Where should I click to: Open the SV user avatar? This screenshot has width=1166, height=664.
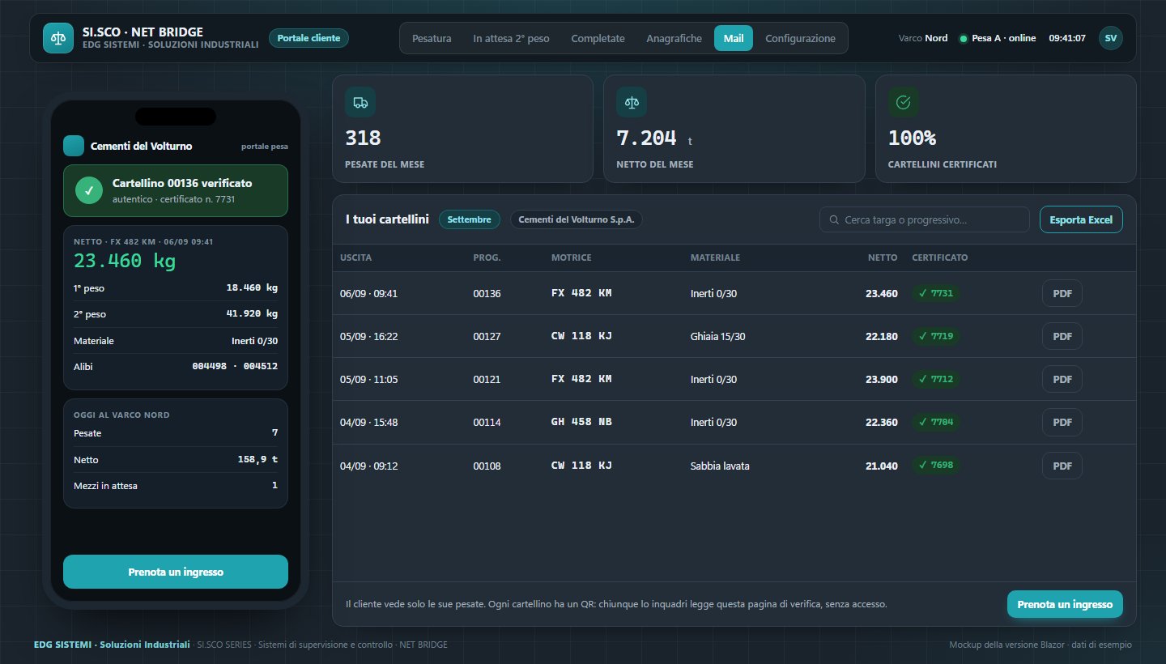pyautogui.click(x=1111, y=38)
